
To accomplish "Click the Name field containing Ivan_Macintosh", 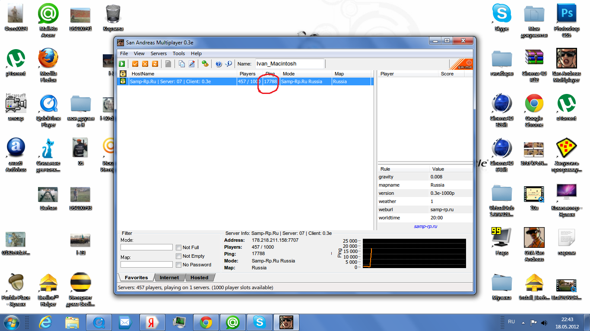I will coord(290,64).
